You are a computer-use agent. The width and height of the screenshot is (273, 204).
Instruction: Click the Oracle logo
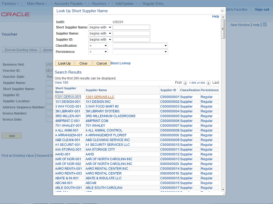15,14
